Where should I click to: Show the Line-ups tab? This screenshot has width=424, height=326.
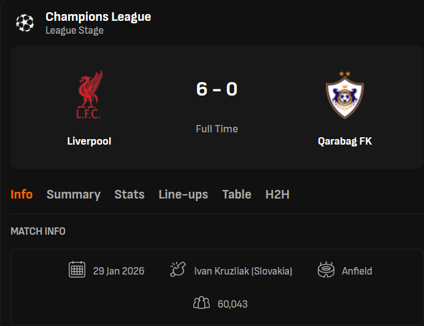(183, 194)
